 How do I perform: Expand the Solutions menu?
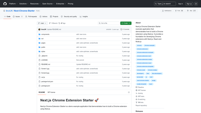(x=24, y=4)
